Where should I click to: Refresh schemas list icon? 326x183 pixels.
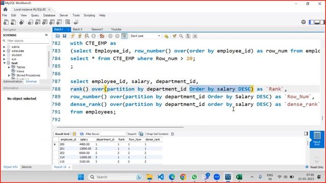click(x=46, y=35)
